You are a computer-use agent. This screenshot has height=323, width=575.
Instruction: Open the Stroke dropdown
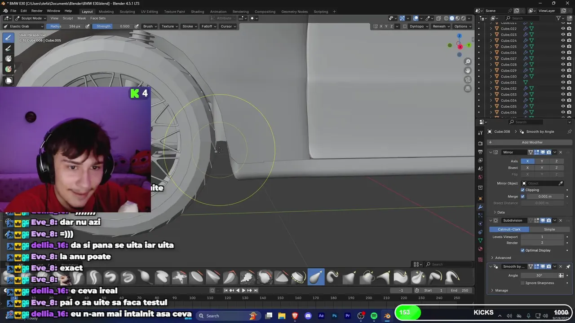click(190, 26)
